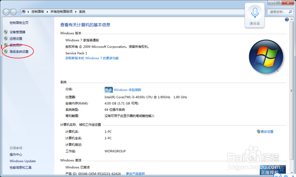Open 控制面板主页 link in sidebar
The width and height of the screenshot is (296, 177).
point(19,23)
